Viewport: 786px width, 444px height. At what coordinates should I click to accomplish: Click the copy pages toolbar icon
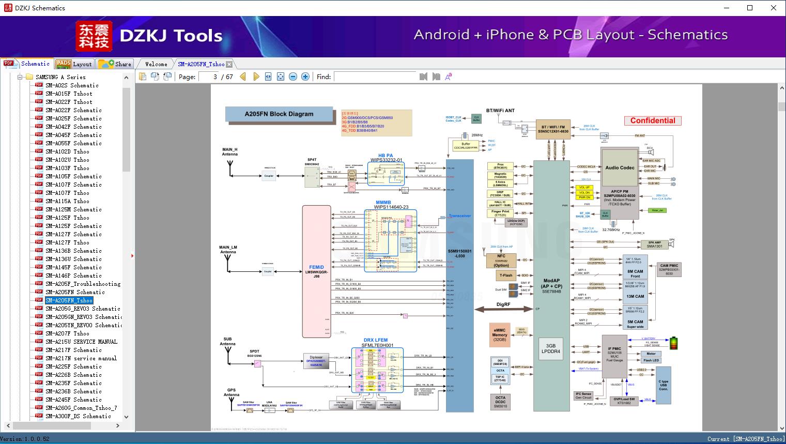tap(142, 76)
